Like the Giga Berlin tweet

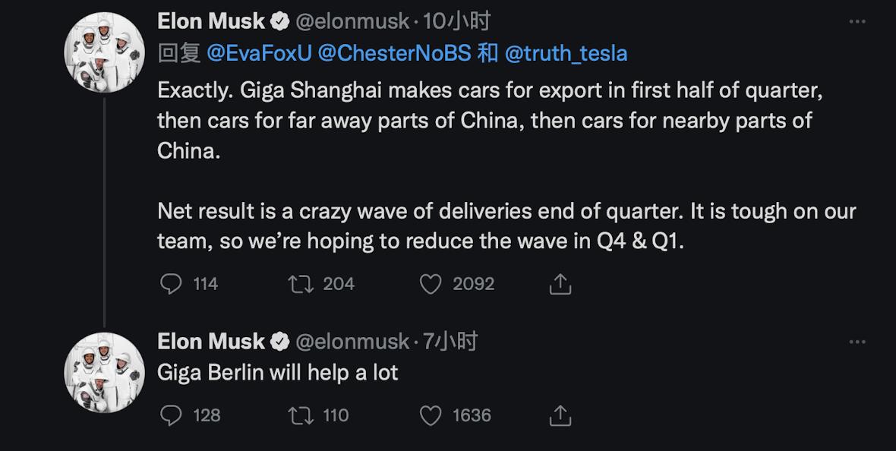pyautogui.click(x=431, y=415)
